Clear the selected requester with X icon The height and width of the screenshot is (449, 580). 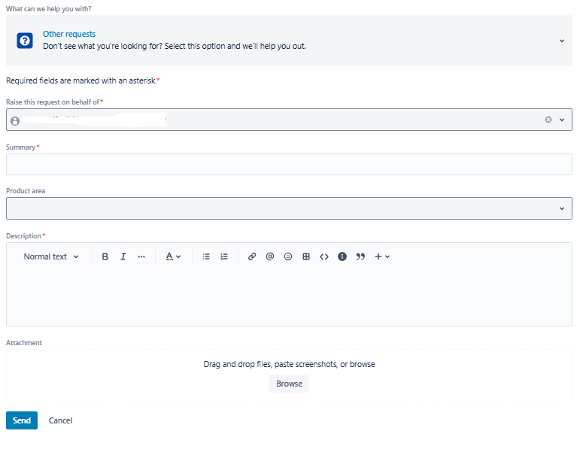[548, 120]
